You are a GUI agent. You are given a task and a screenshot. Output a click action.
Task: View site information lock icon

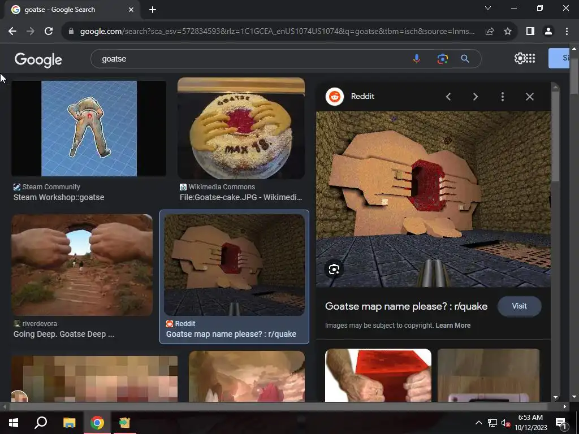coord(71,32)
